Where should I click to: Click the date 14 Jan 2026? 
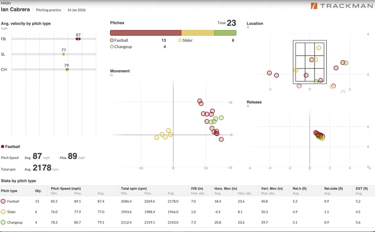tap(77, 10)
